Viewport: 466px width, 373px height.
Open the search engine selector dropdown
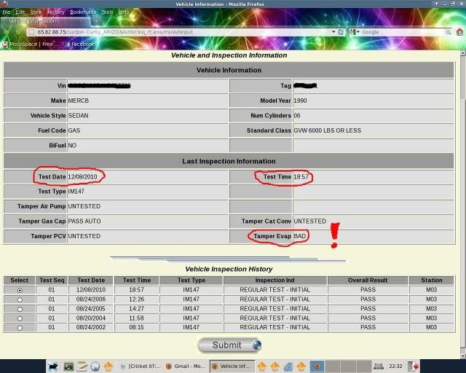(357, 32)
